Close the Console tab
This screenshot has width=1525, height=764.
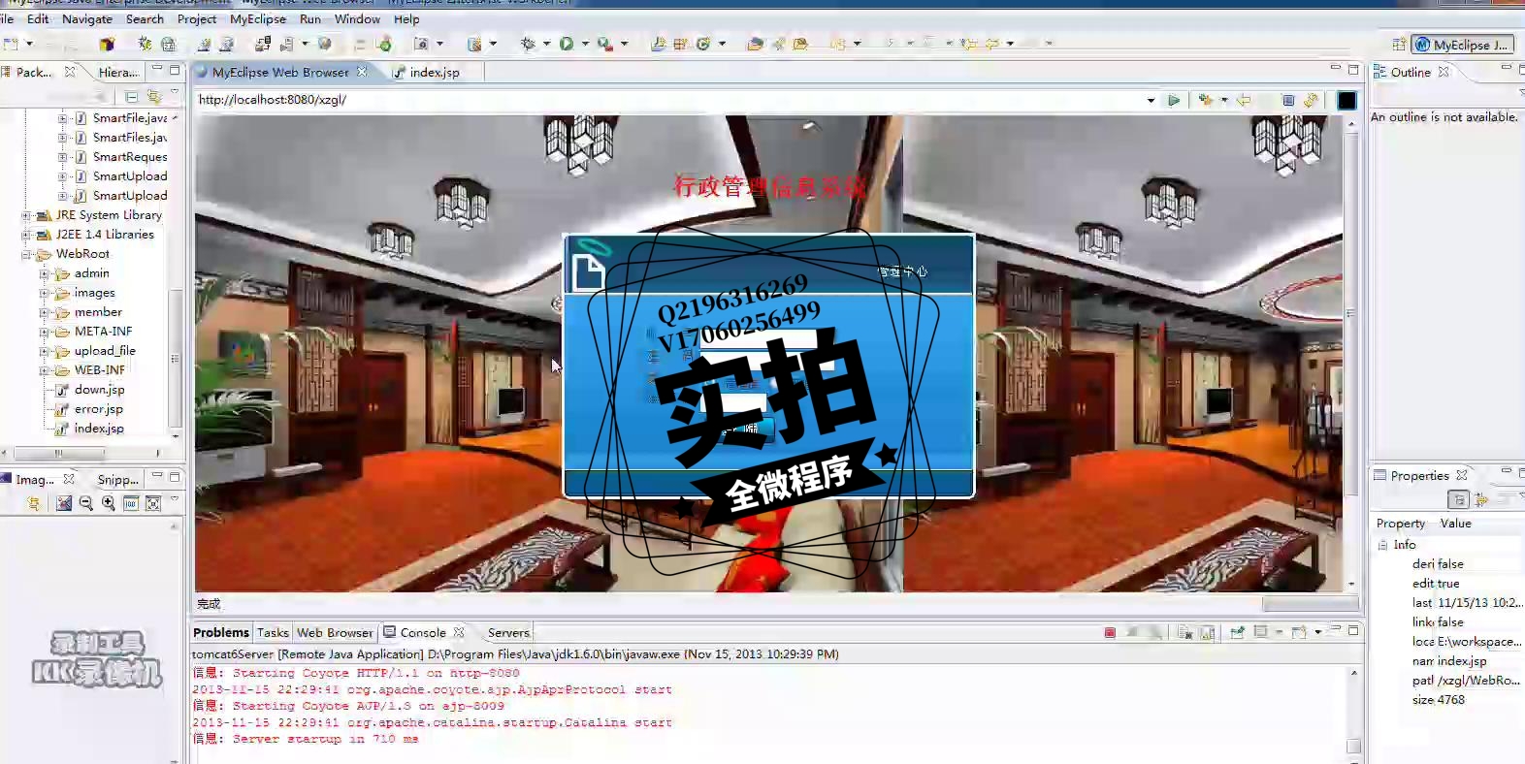(459, 632)
